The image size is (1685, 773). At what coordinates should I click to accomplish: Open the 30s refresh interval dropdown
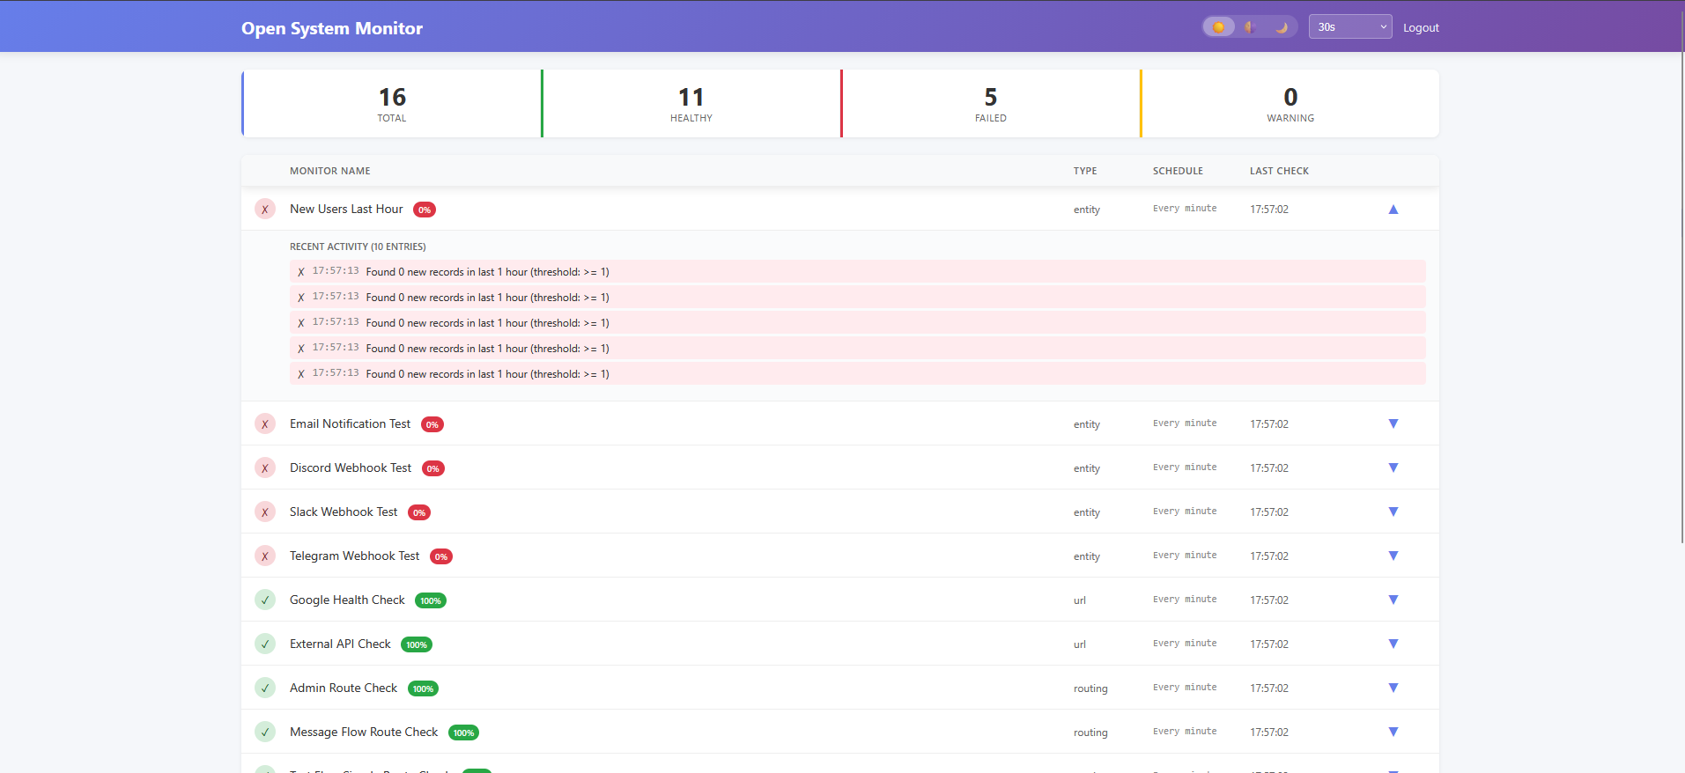[1349, 27]
